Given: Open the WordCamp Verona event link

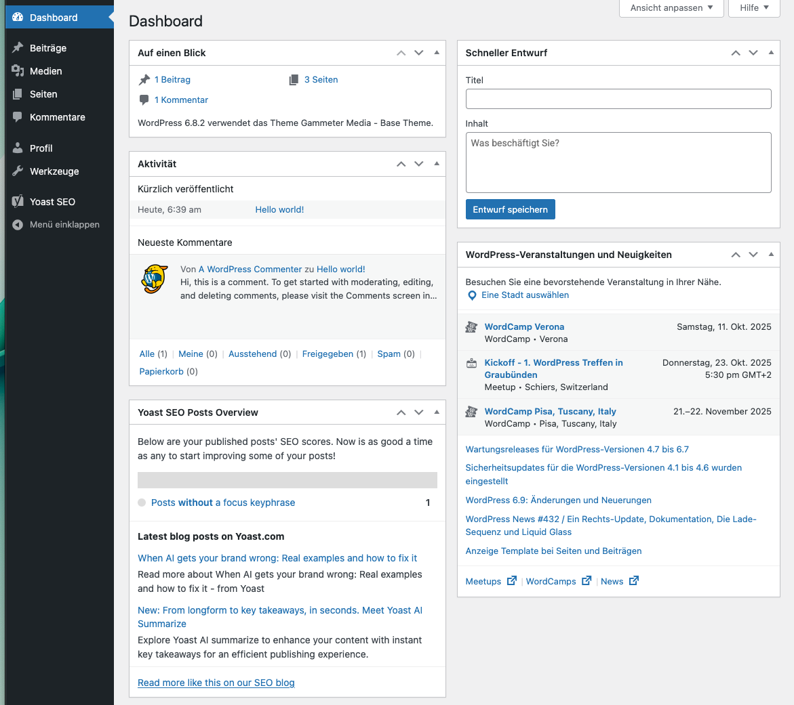Looking at the screenshot, I should point(524,326).
